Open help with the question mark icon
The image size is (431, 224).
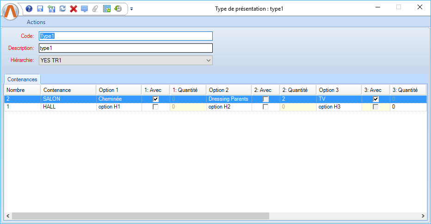[29, 8]
